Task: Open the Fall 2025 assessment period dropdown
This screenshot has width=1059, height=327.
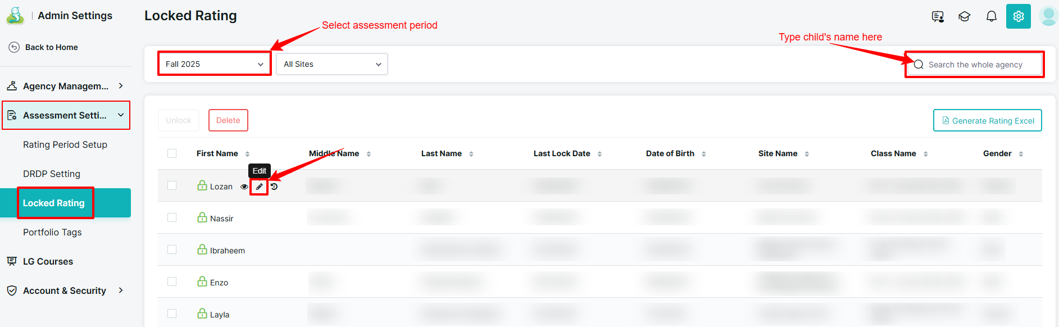Action: click(x=214, y=64)
